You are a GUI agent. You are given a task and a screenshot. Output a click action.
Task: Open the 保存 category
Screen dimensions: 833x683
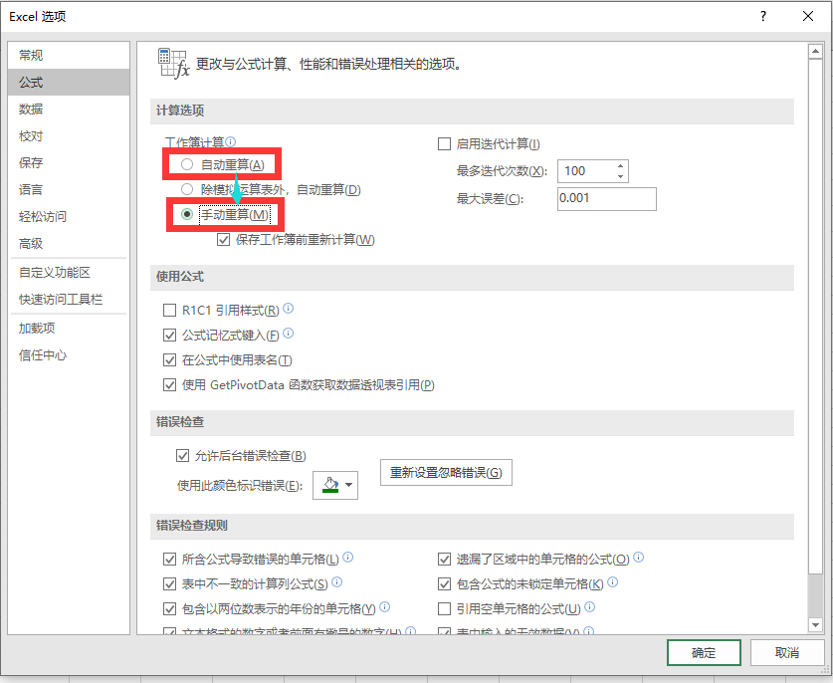point(69,162)
